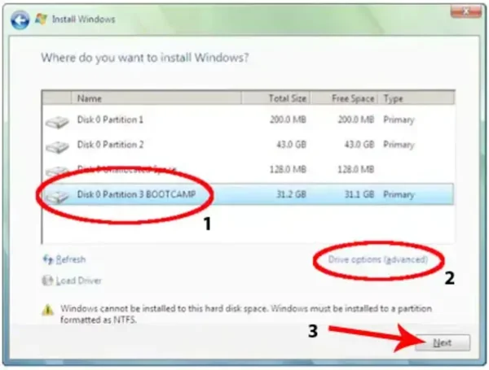Open the Load Driver link

pyautogui.click(x=78, y=281)
